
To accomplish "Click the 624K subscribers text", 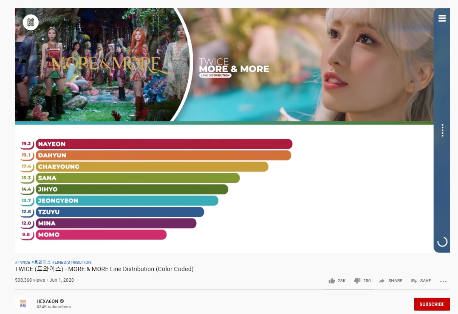I will [x=54, y=307].
